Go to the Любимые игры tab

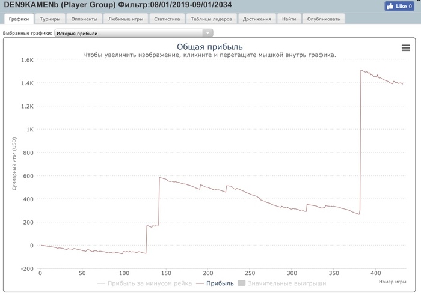pos(126,19)
